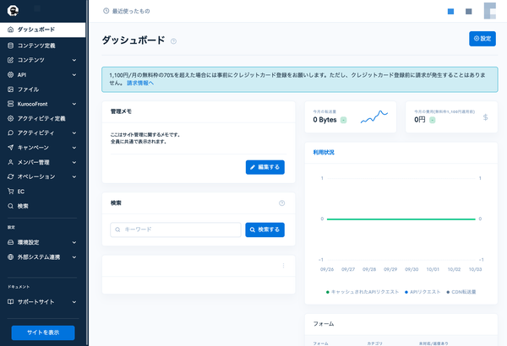Click the help icon in 検索 card

coord(282,203)
